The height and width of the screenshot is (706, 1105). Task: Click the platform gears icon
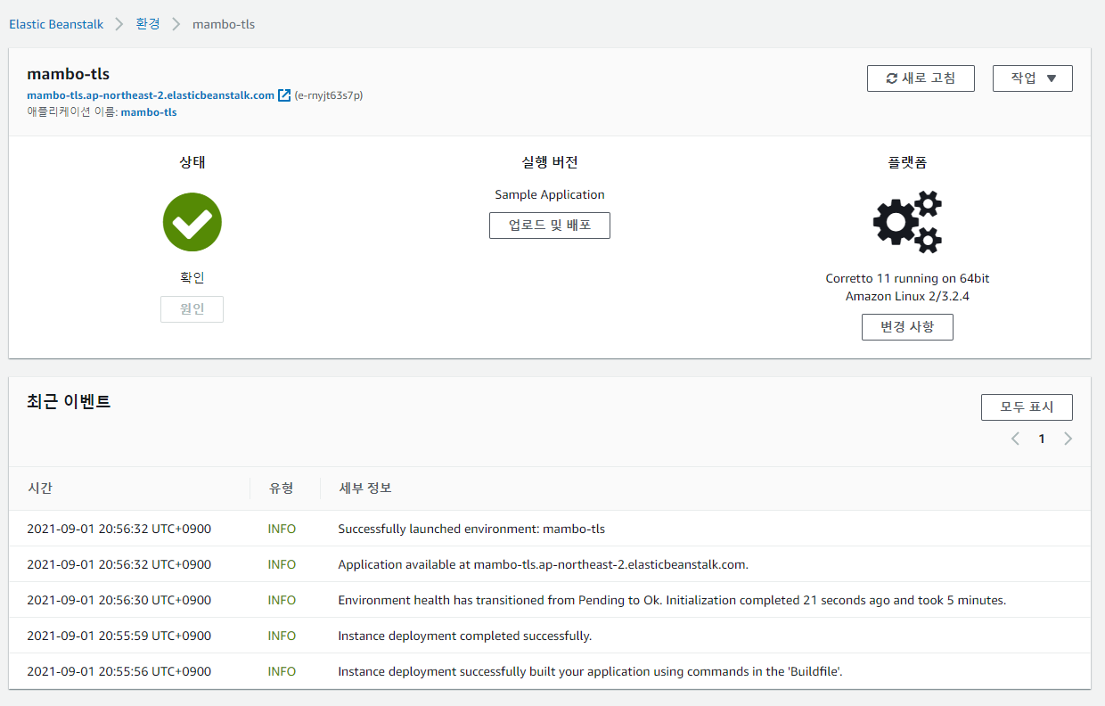click(907, 222)
